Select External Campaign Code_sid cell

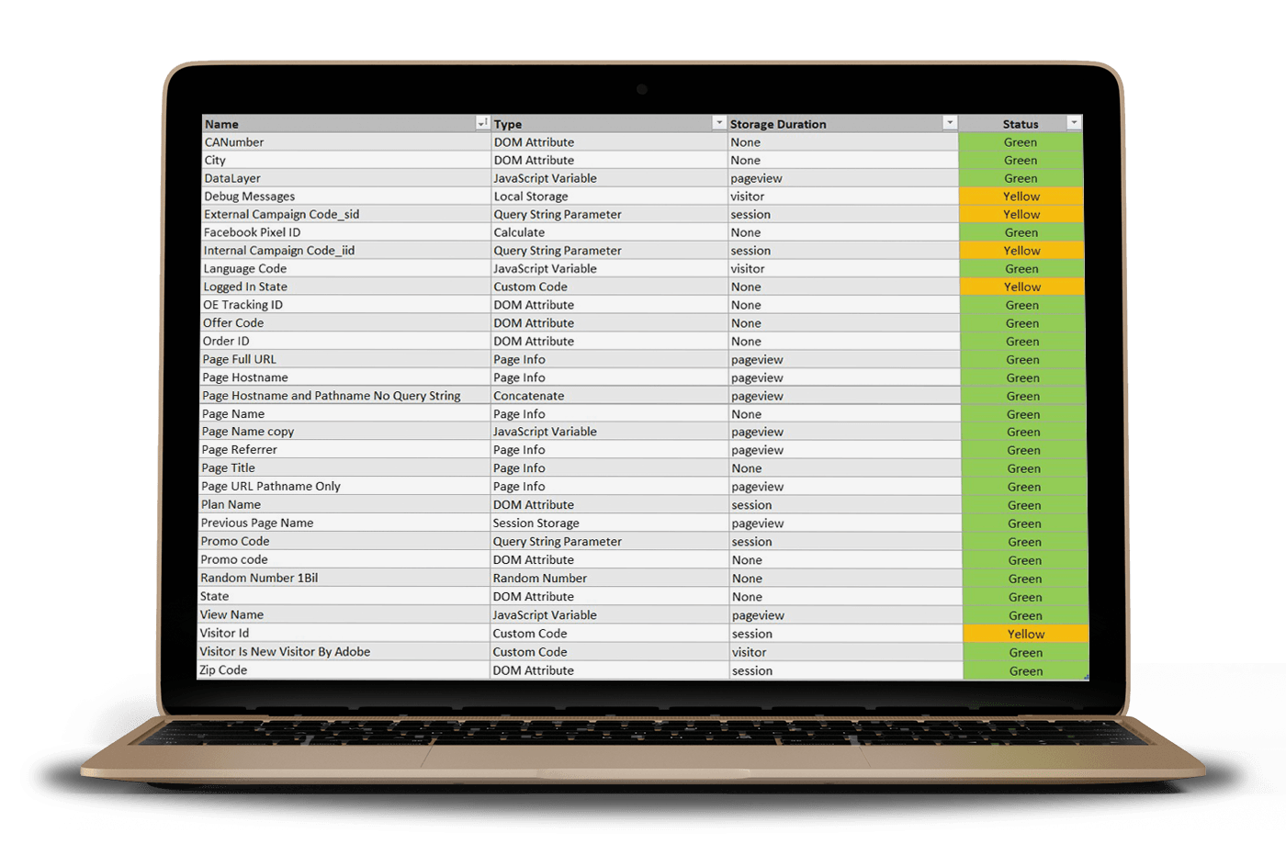point(281,214)
